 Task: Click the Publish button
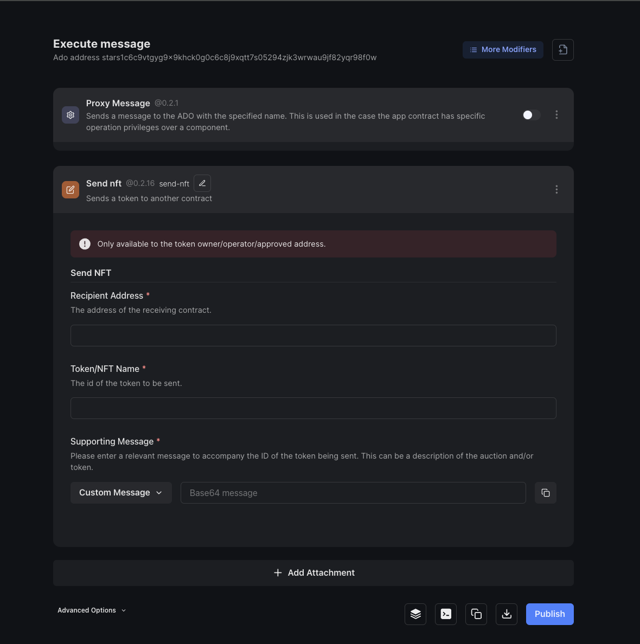point(549,614)
